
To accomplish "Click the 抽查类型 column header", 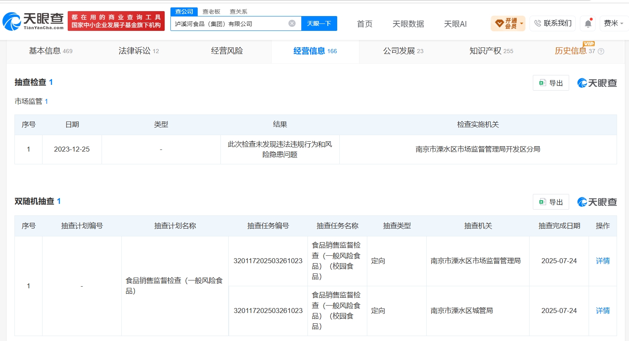I will coord(397,226).
